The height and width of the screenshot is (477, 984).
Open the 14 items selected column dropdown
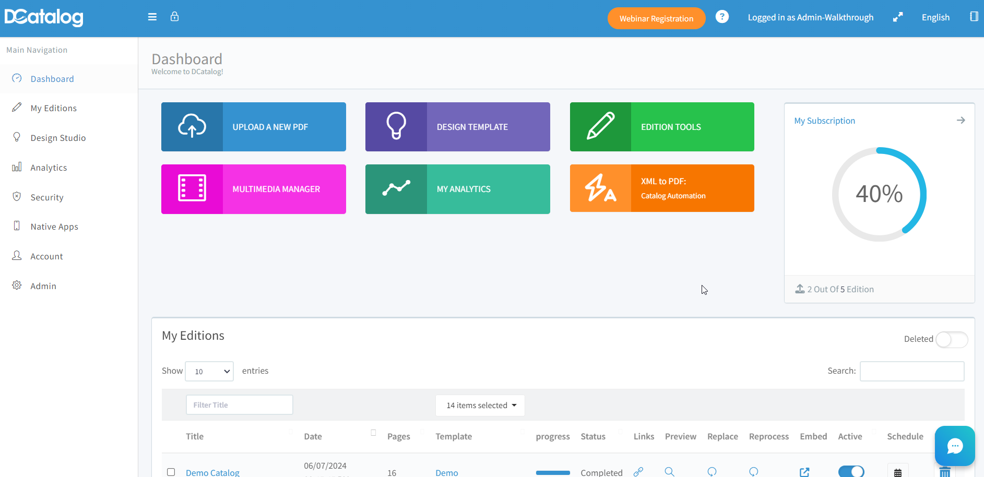coord(480,406)
